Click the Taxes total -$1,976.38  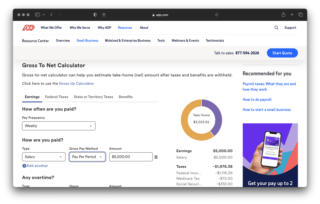(x=222, y=166)
